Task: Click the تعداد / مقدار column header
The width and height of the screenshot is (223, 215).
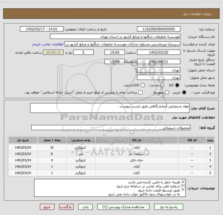Action: pyautogui.click(x=52, y=140)
